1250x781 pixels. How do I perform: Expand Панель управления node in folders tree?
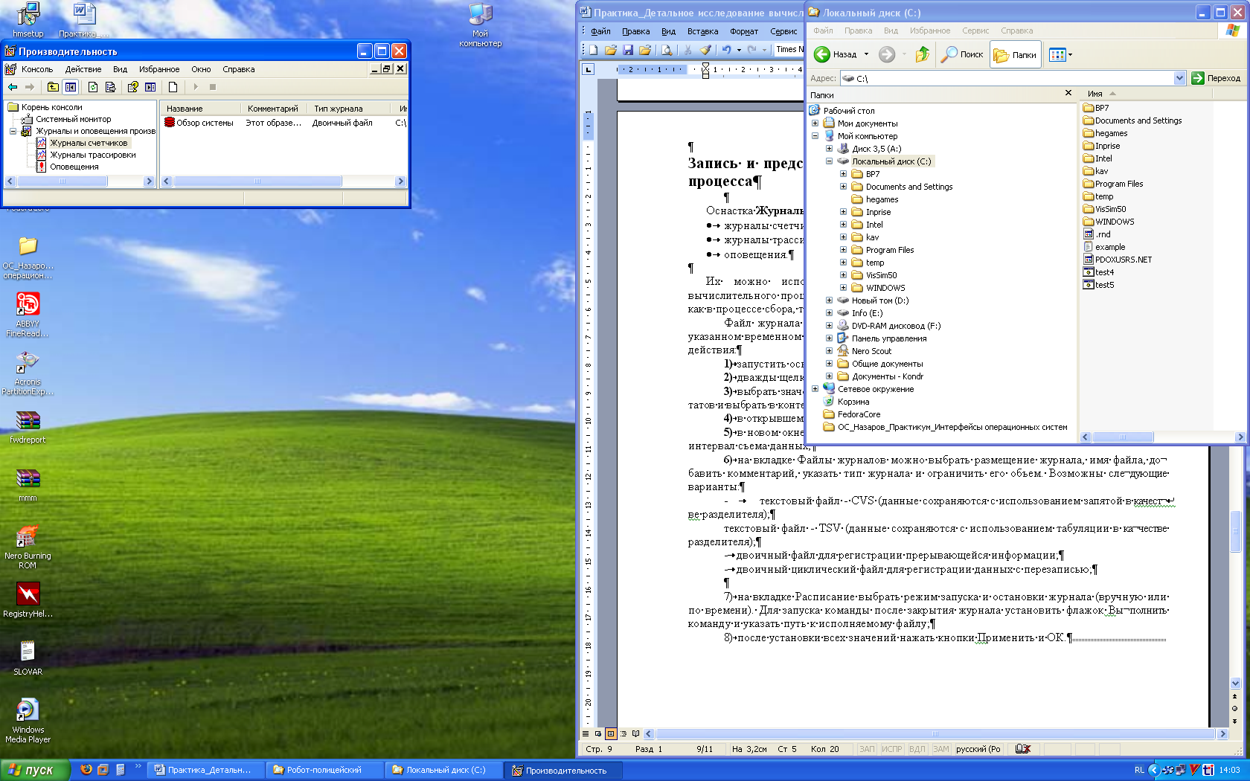829,338
